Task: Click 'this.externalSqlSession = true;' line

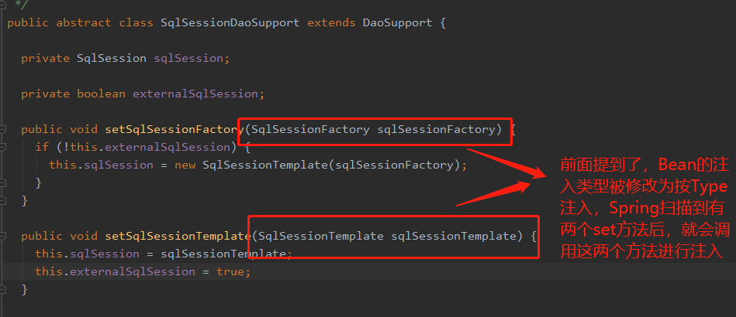Action: (143, 271)
